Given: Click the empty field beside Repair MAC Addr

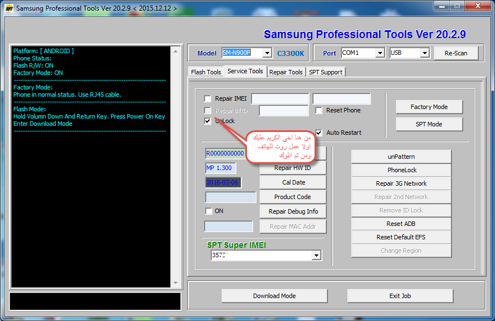Looking at the screenshot, I should (229, 226).
